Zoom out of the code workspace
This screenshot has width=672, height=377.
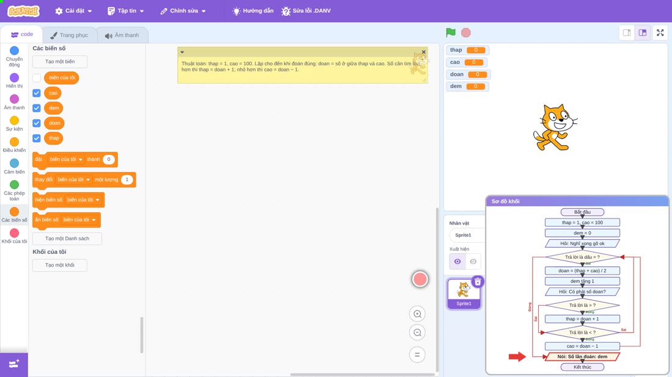(x=417, y=332)
